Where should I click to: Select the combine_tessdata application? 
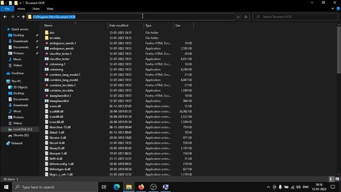click(x=61, y=91)
